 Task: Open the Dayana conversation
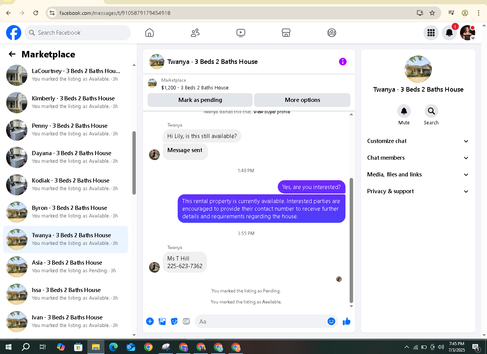click(x=65, y=157)
